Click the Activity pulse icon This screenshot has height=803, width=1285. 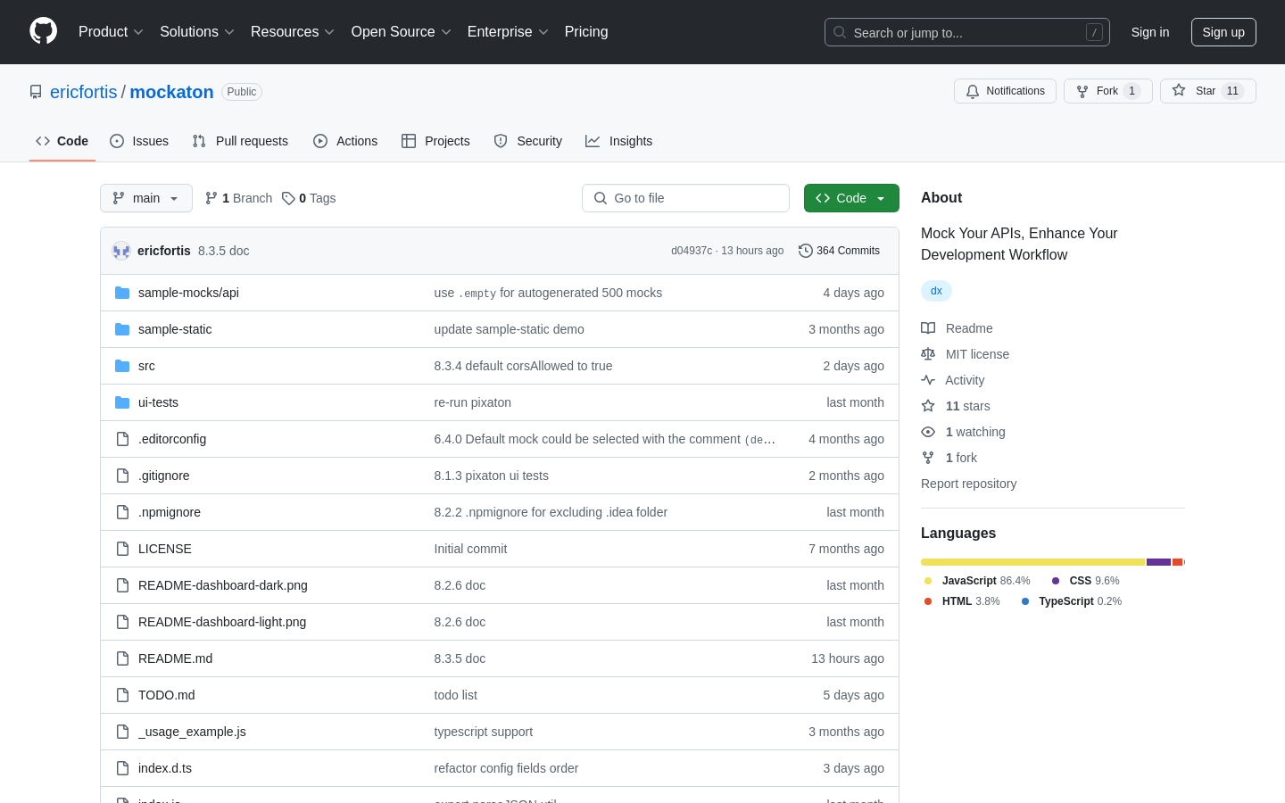[x=928, y=380]
